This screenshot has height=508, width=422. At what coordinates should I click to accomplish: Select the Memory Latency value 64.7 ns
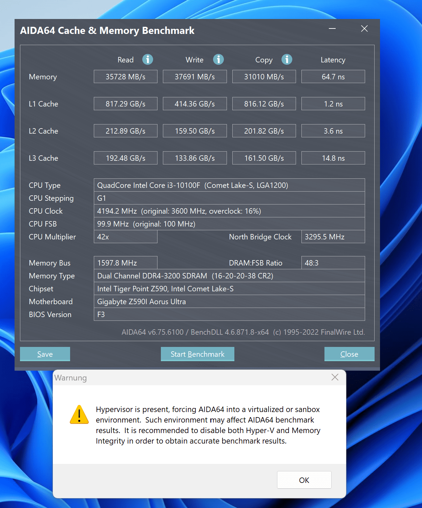(333, 77)
